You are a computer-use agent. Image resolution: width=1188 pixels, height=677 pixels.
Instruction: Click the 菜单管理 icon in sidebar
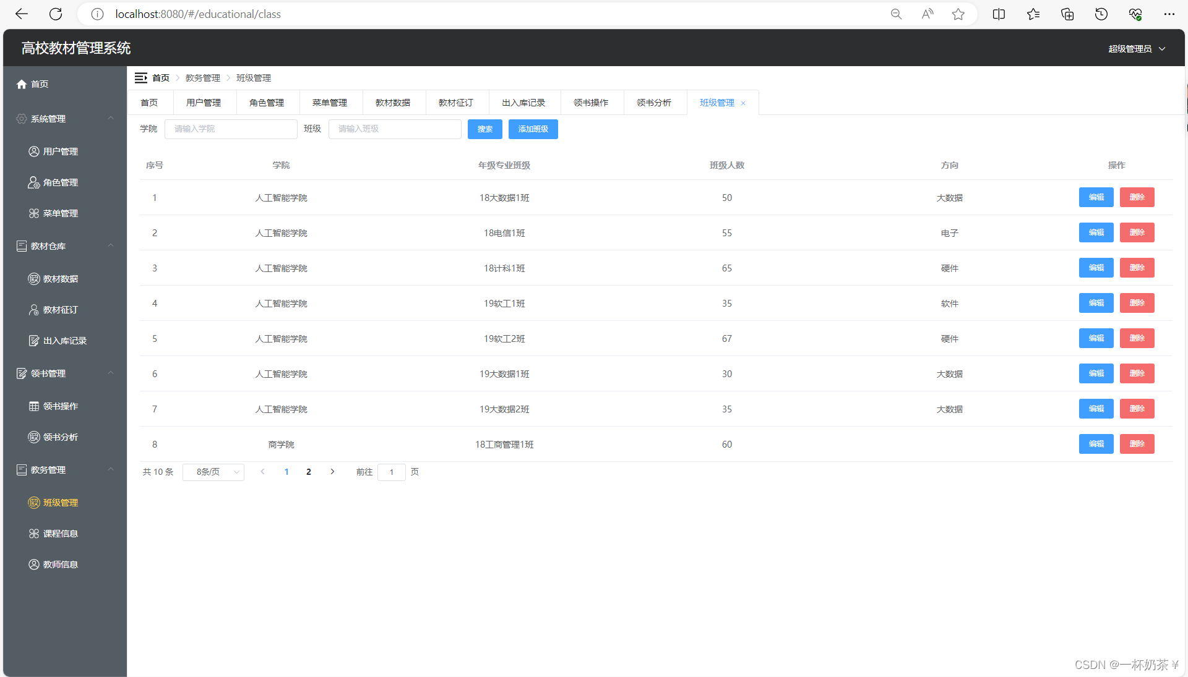pos(34,213)
